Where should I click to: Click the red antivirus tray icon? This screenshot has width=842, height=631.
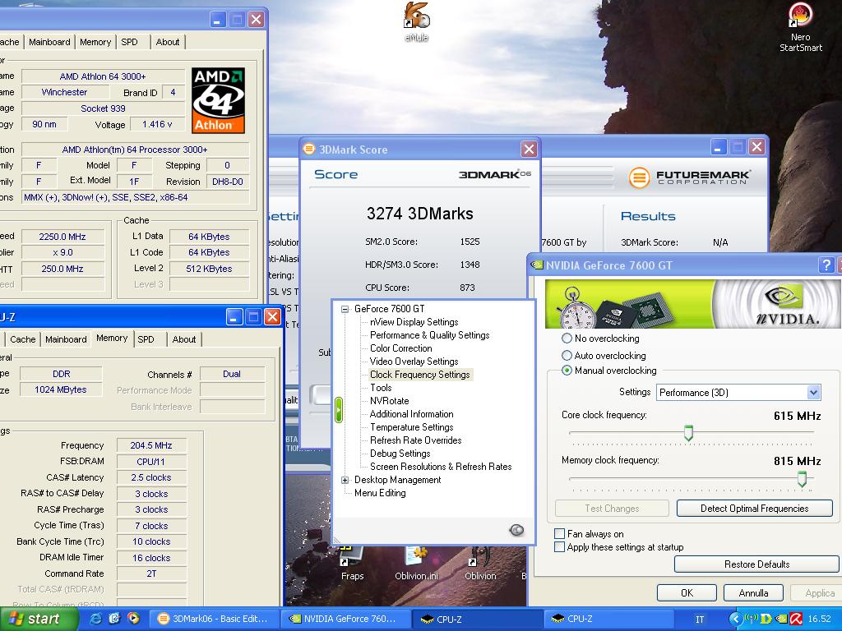[x=796, y=619]
